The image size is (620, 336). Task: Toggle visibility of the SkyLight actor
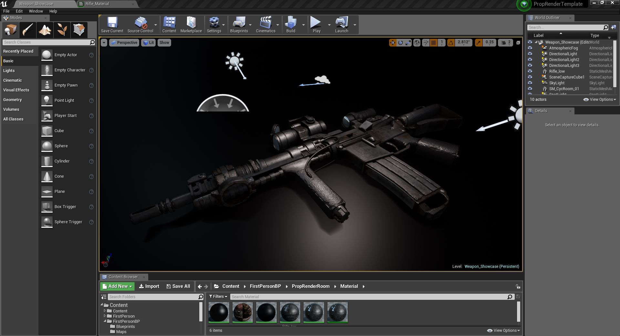(530, 83)
